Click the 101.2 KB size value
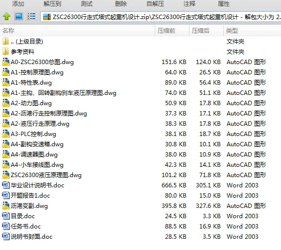Viewport: 281px width, 250px height. [x=174, y=175]
